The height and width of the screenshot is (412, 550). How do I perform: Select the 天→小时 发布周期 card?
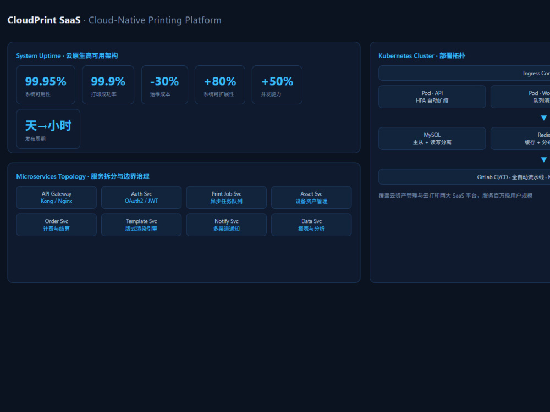pos(48,129)
